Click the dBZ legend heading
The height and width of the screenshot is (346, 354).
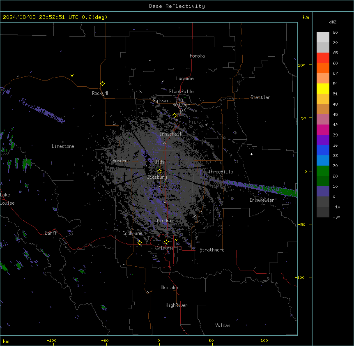pos(333,22)
